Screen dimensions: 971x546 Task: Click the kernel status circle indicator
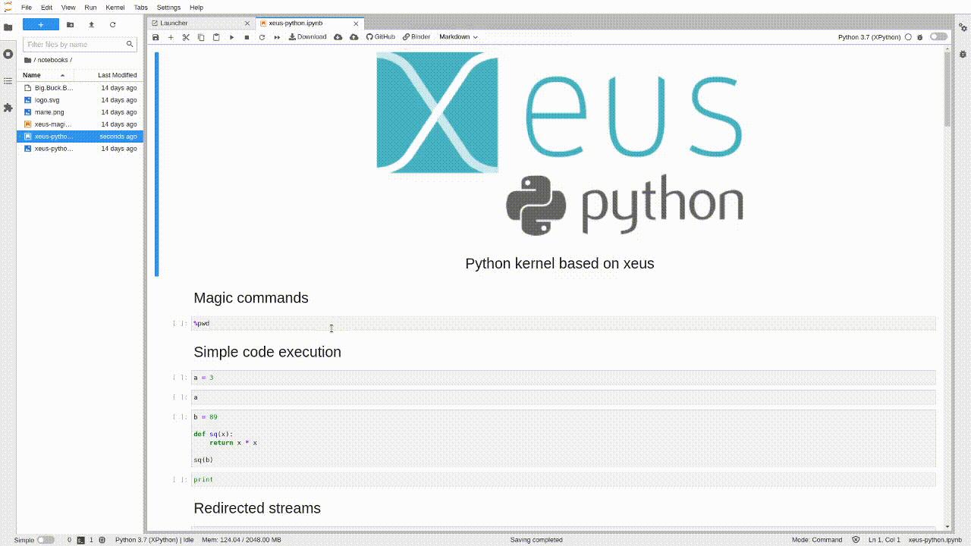pos(908,37)
